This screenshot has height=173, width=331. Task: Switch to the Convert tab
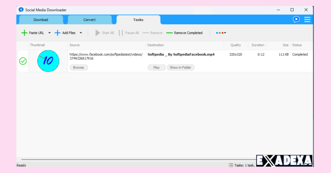pyautogui.click(x=90, y=20)
